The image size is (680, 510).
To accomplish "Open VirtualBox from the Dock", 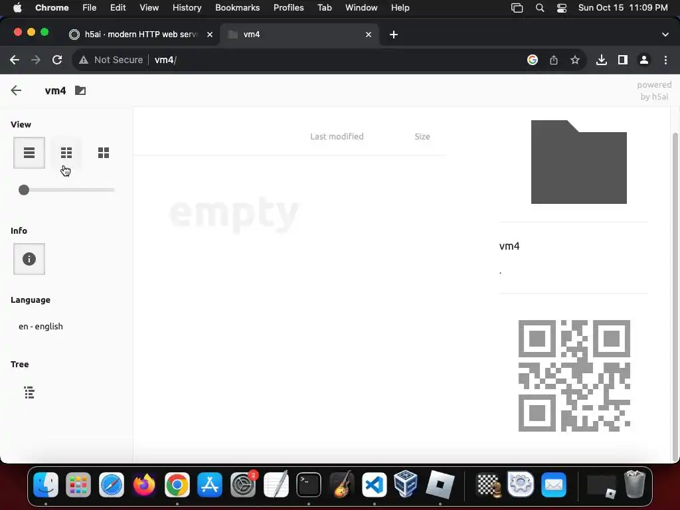I will [406, 483].
